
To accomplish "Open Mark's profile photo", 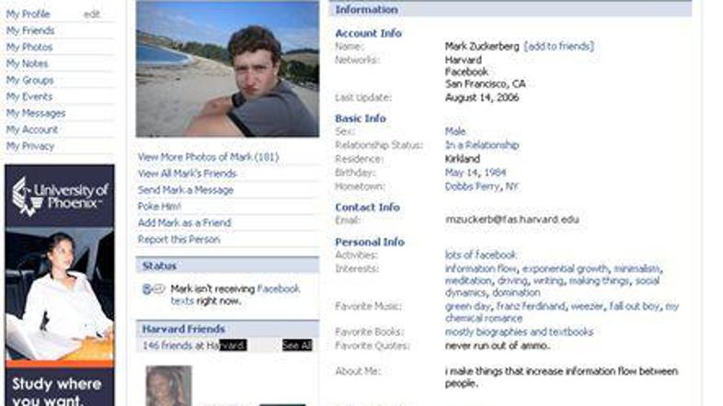I will (227, 70).
